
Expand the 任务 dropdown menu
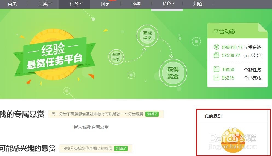[x=76, y=4]
